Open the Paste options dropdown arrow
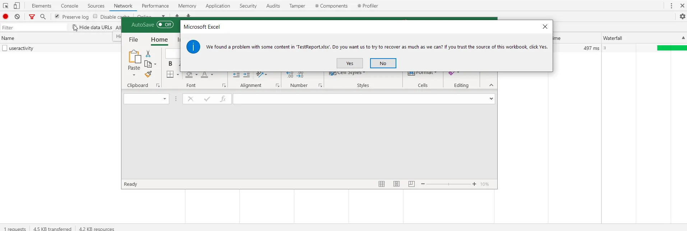 coord(134,75)
